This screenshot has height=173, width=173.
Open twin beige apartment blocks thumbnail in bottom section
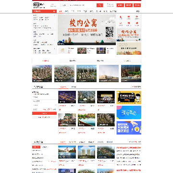[86, 152]
